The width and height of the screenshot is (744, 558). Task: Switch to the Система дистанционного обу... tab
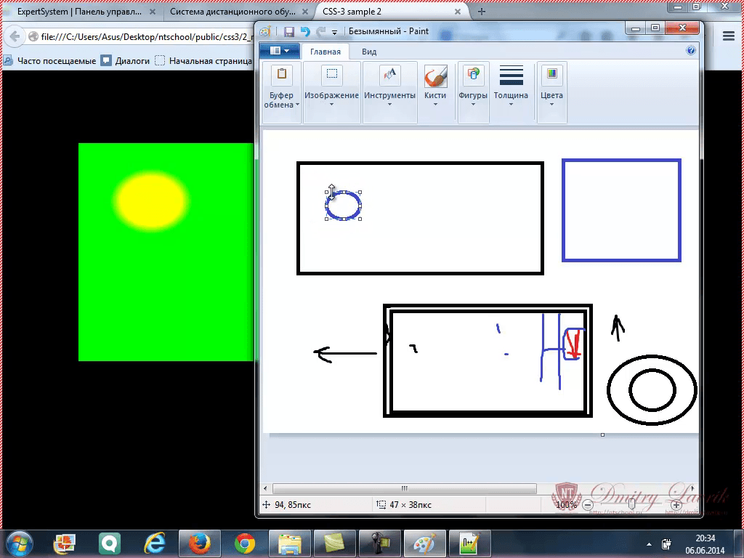point(232,12)
